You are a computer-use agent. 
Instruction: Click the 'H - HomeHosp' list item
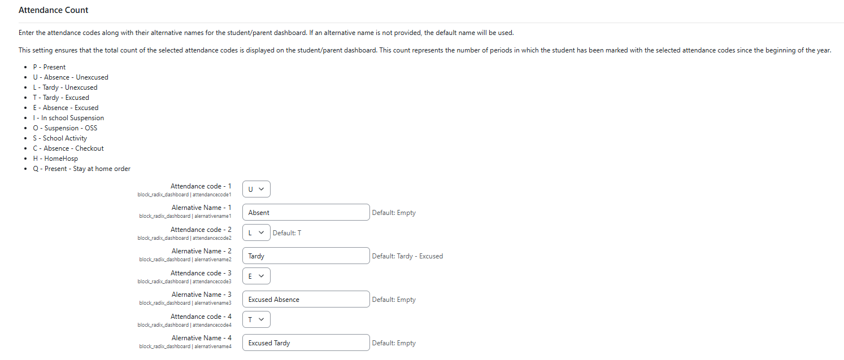pyautogui.click(x=55, y=159)
